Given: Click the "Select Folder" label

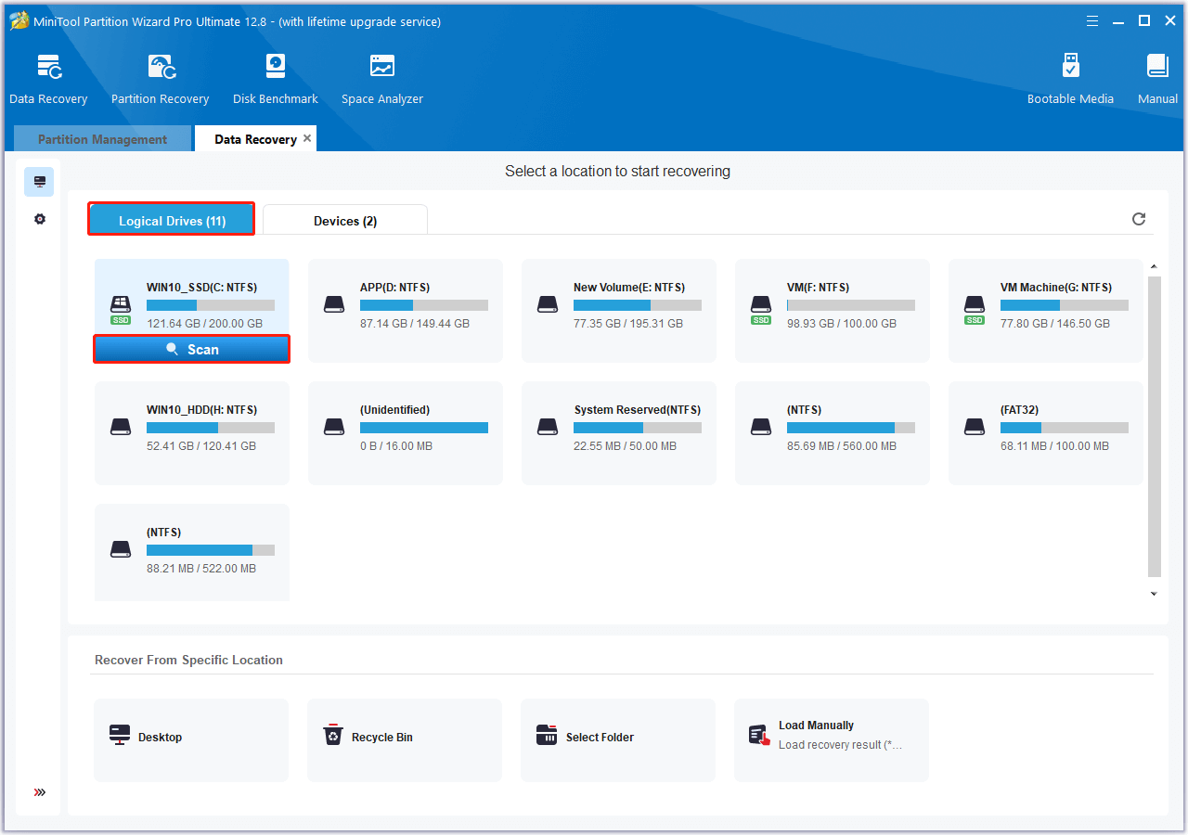Looking at the screenshot, I should point(600,738).
